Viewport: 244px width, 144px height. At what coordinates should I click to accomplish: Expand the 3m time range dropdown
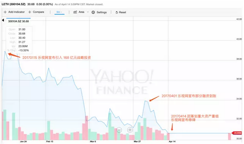[x=59, y=12]
